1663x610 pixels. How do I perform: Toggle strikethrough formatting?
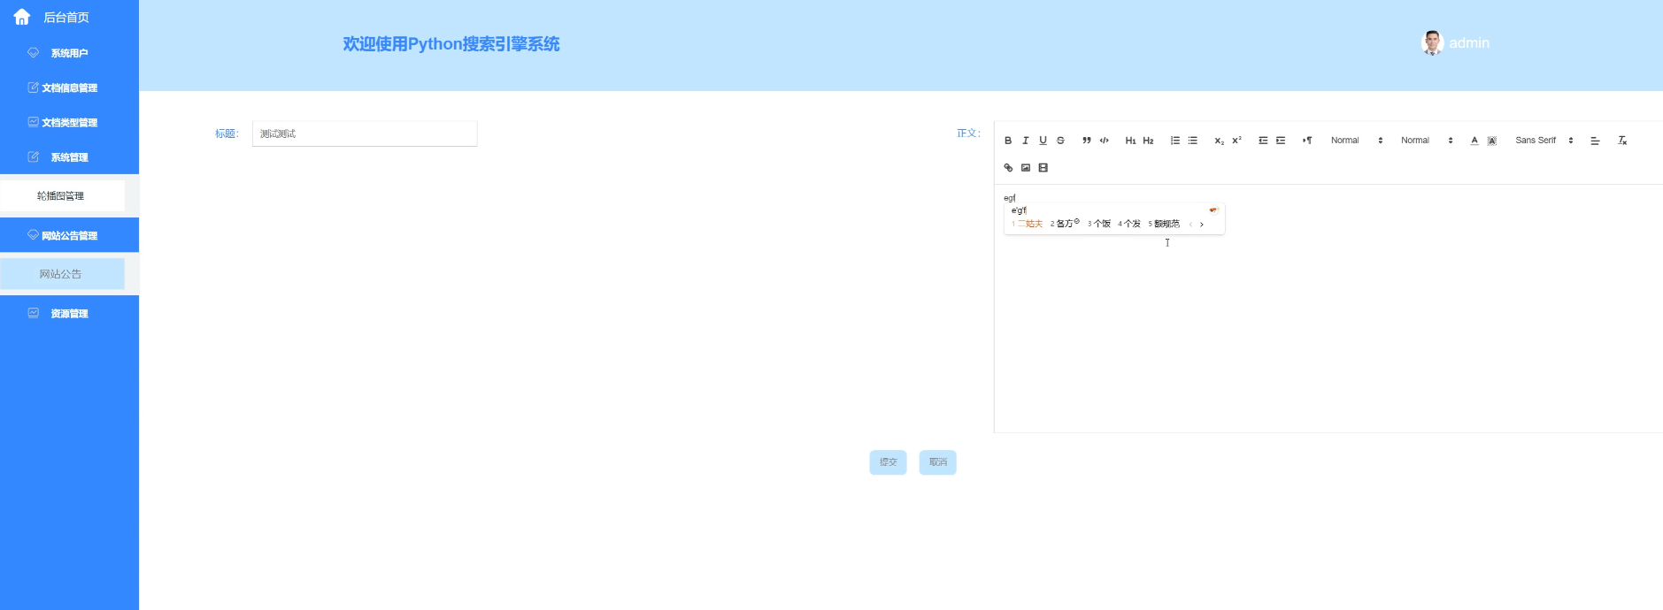[1060, 141]
